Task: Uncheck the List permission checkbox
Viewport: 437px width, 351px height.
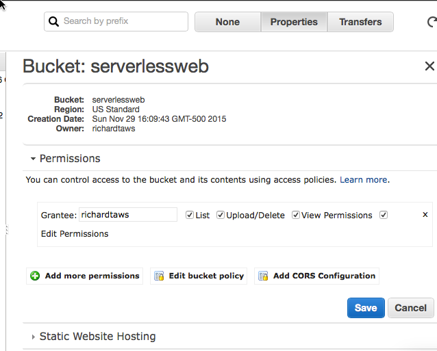Action: (x=190, y=215)
